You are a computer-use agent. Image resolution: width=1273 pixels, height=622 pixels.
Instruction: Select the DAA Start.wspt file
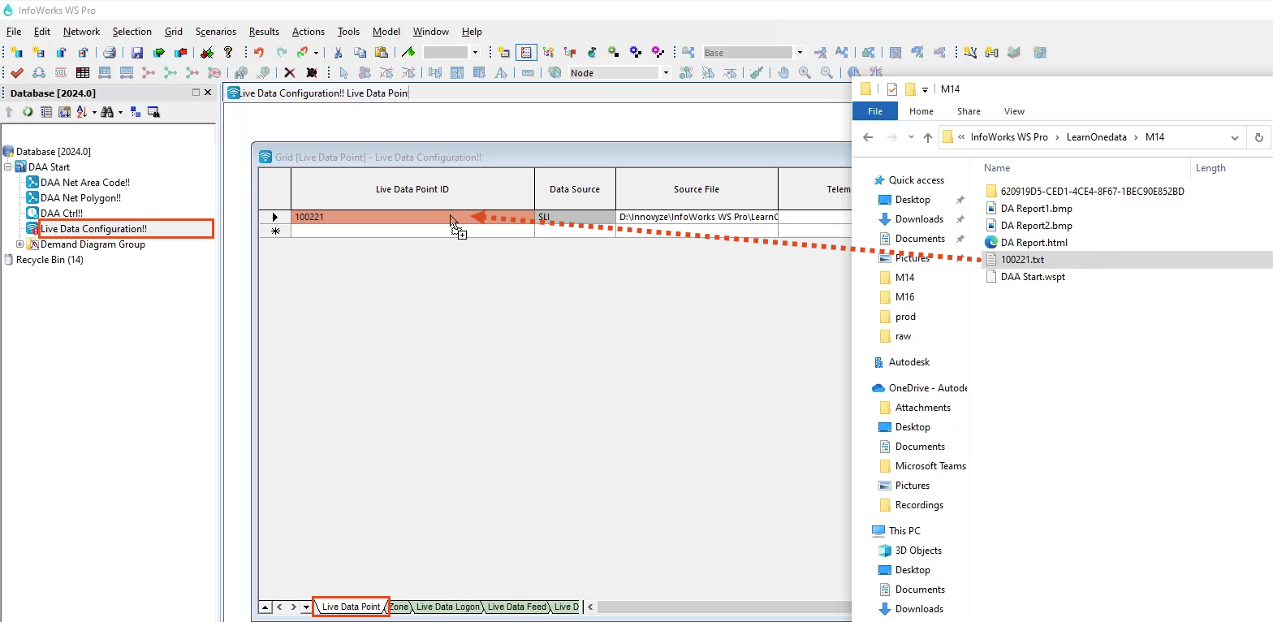tap(1033, 277)
